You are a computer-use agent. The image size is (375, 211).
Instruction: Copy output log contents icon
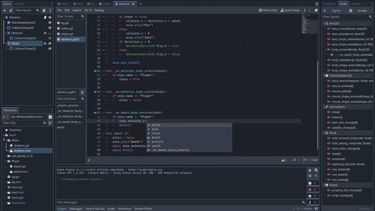[x=316, y=170]
